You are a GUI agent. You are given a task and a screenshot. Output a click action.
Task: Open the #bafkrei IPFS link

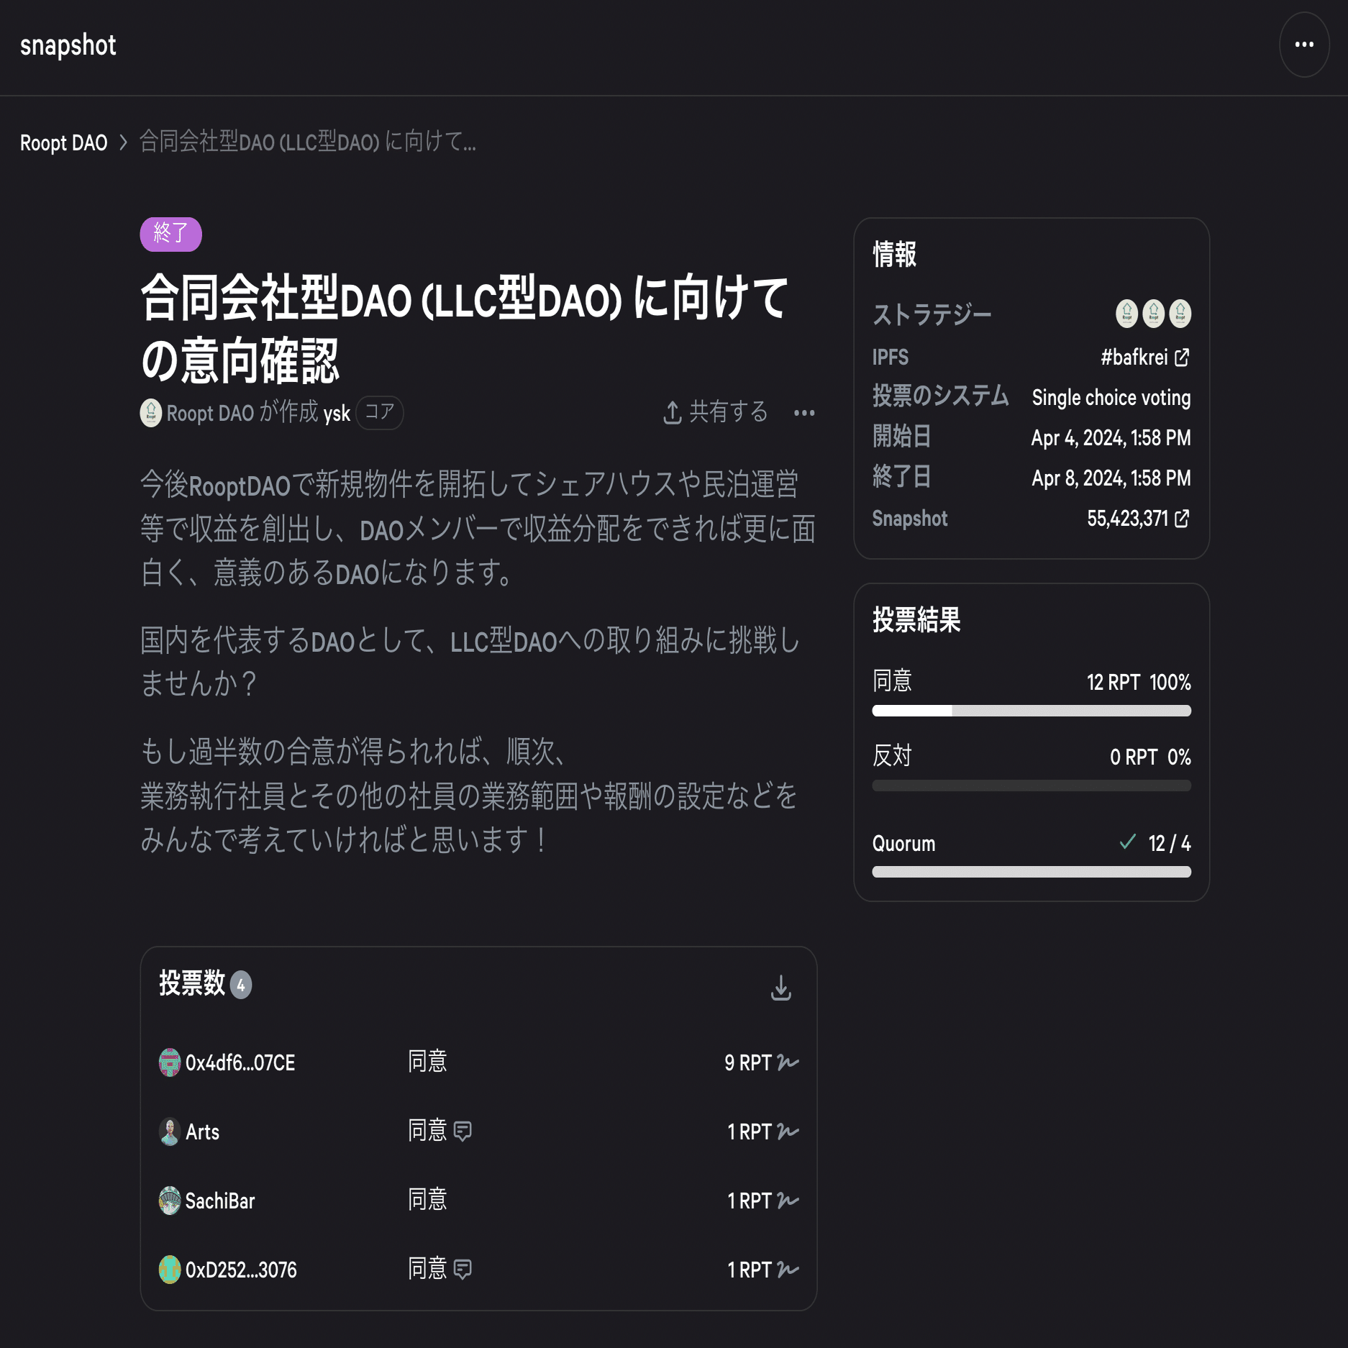click(x=1144, y=357)
